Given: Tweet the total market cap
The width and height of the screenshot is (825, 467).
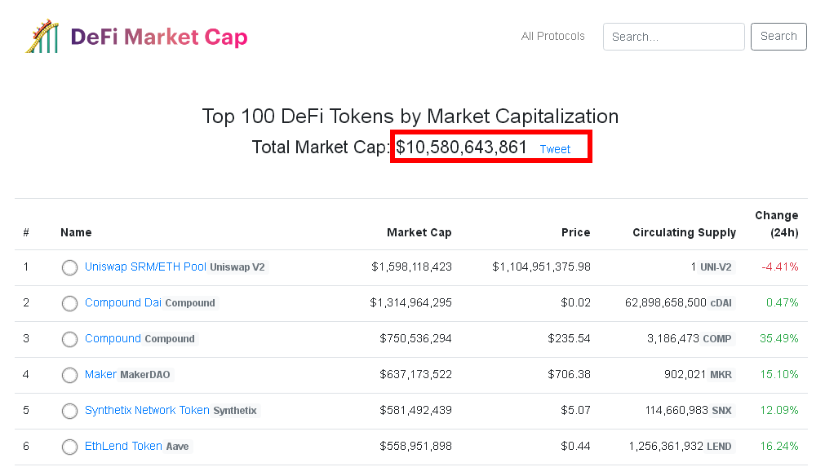Looking at the screenshot, I should pyautogui.click(x=555, y=149).
